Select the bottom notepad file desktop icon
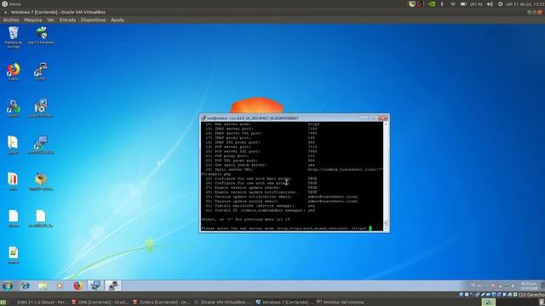The height and width of the screenshot is (306, 545). tap(14, 255)
